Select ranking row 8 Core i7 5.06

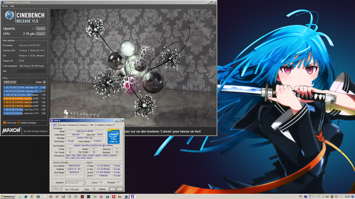pyautogui.click(x=25, y=113)
